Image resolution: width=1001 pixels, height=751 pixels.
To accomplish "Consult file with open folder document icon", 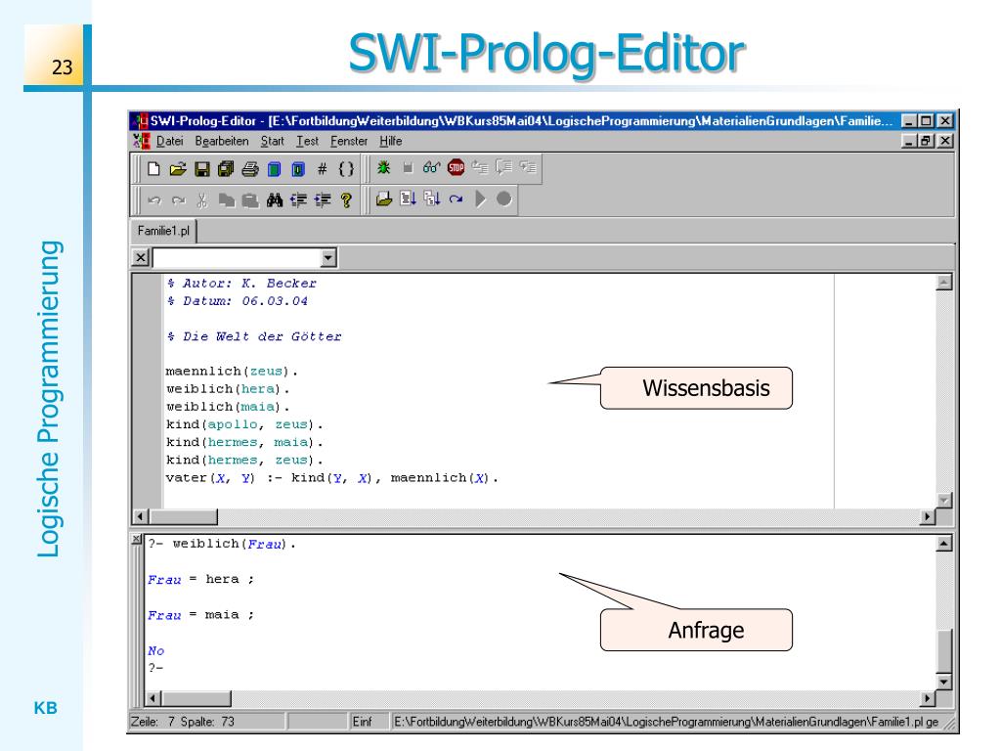I will coord(383,199).
